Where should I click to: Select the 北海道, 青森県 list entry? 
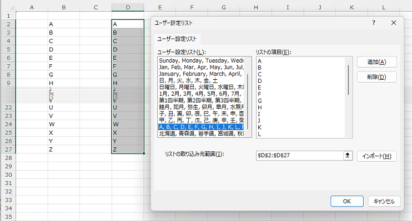pos(201,133)
